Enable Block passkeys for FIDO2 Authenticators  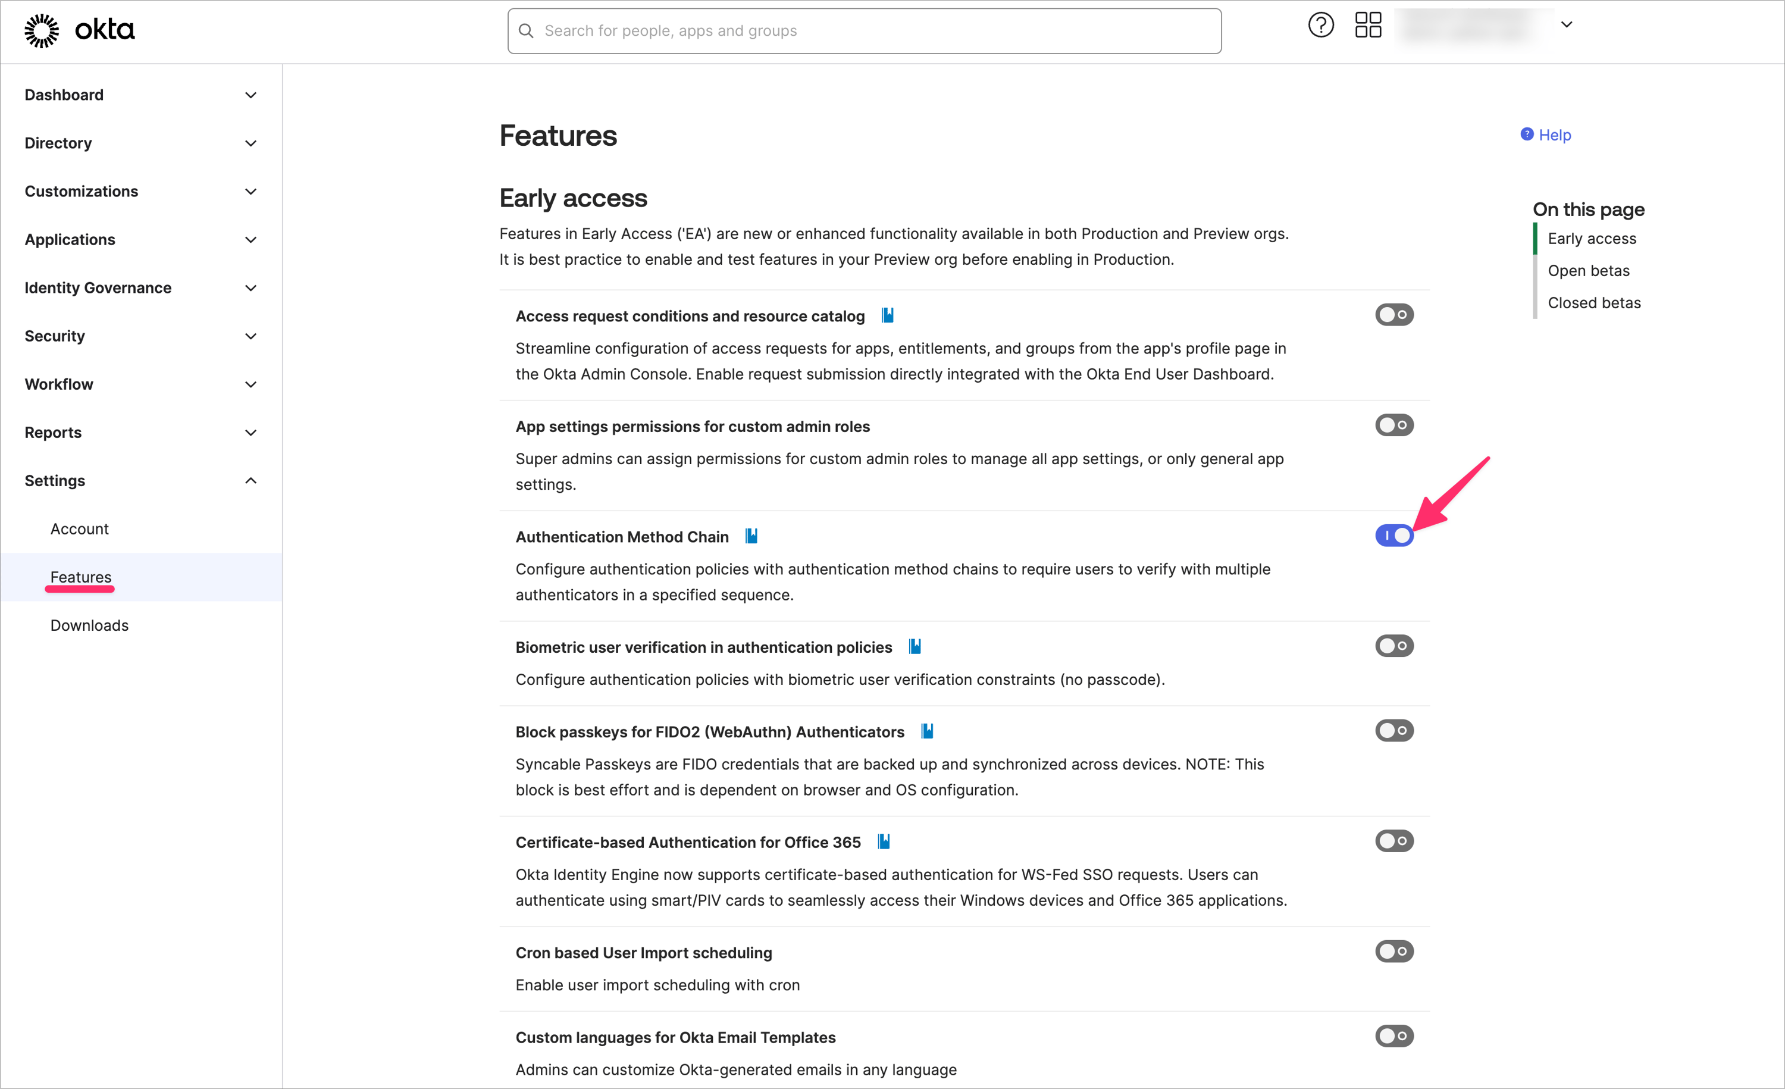[1394, 730]
